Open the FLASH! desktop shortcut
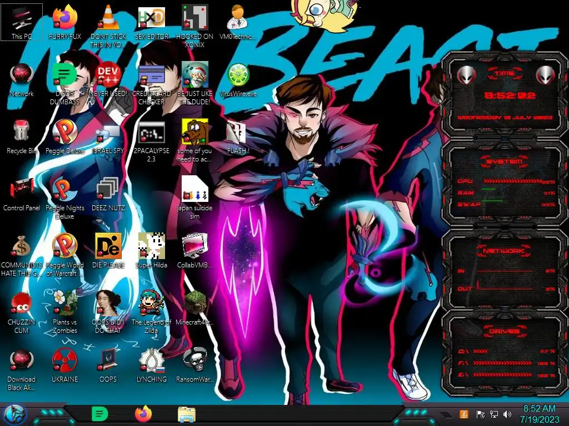 coord(238,137)
